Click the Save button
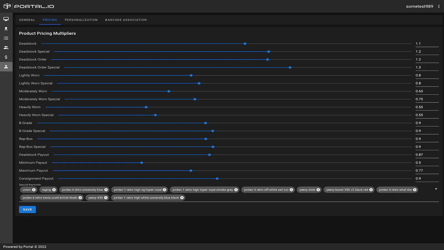444x250 pixels. [x=27, y=209]
